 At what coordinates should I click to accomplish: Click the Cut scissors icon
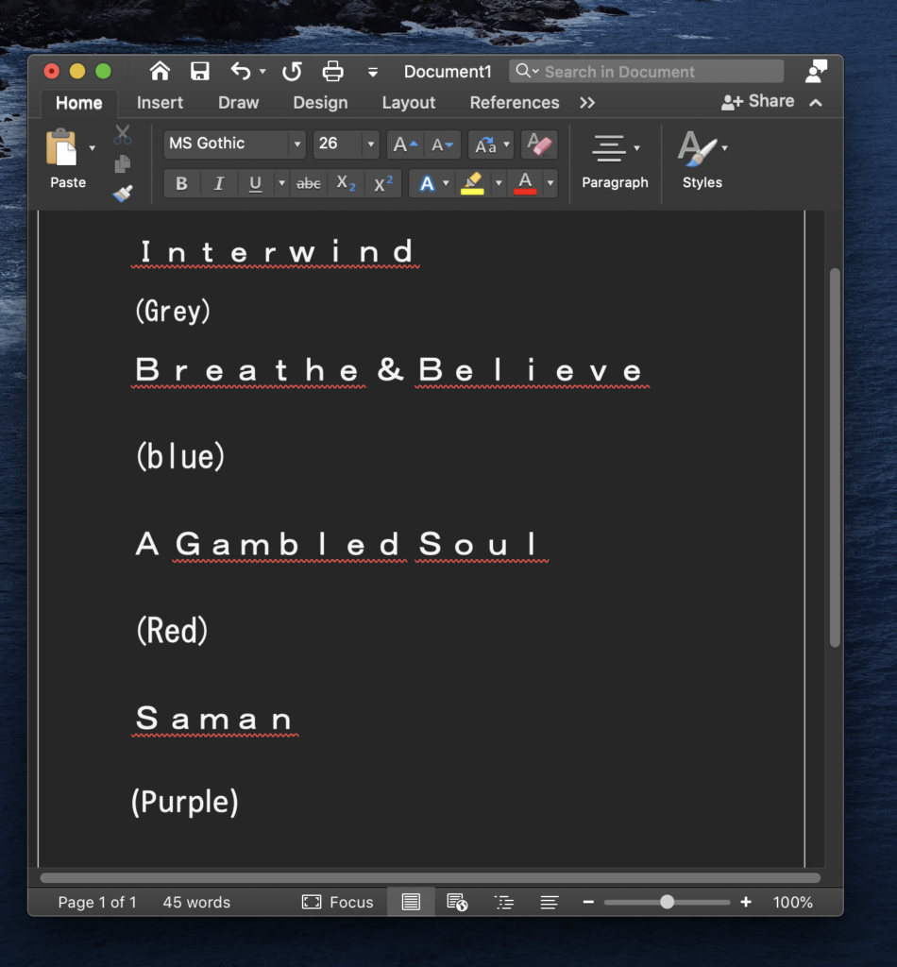click(x=123, y=135)
